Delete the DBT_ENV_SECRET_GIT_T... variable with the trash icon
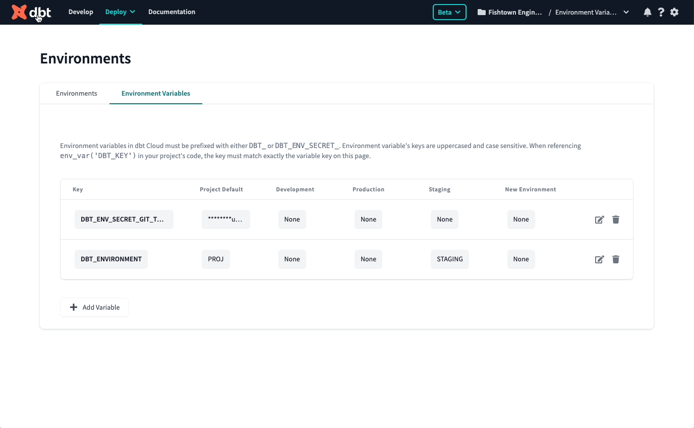 tap(615, 220)
